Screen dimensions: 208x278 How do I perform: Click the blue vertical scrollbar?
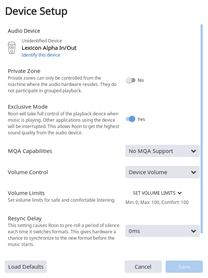pos(202,129)
